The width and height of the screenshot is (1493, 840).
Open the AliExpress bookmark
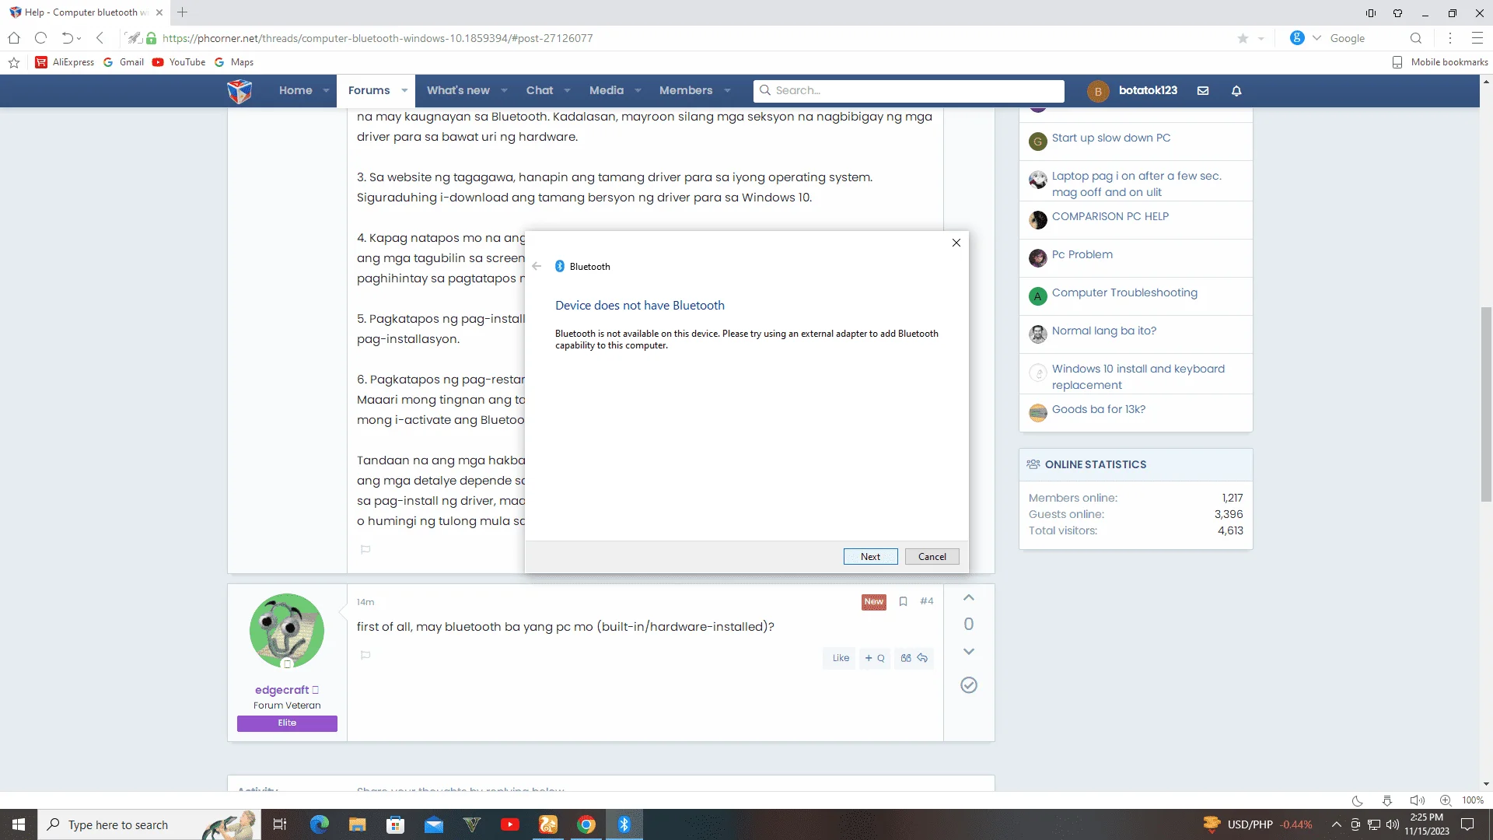65,62
